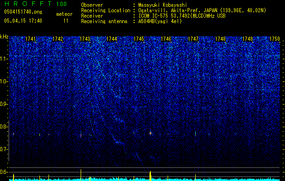This screenshot has width=285, height=181.
Task: Click the 1750 time marker
Action: [x=275, y=39]
